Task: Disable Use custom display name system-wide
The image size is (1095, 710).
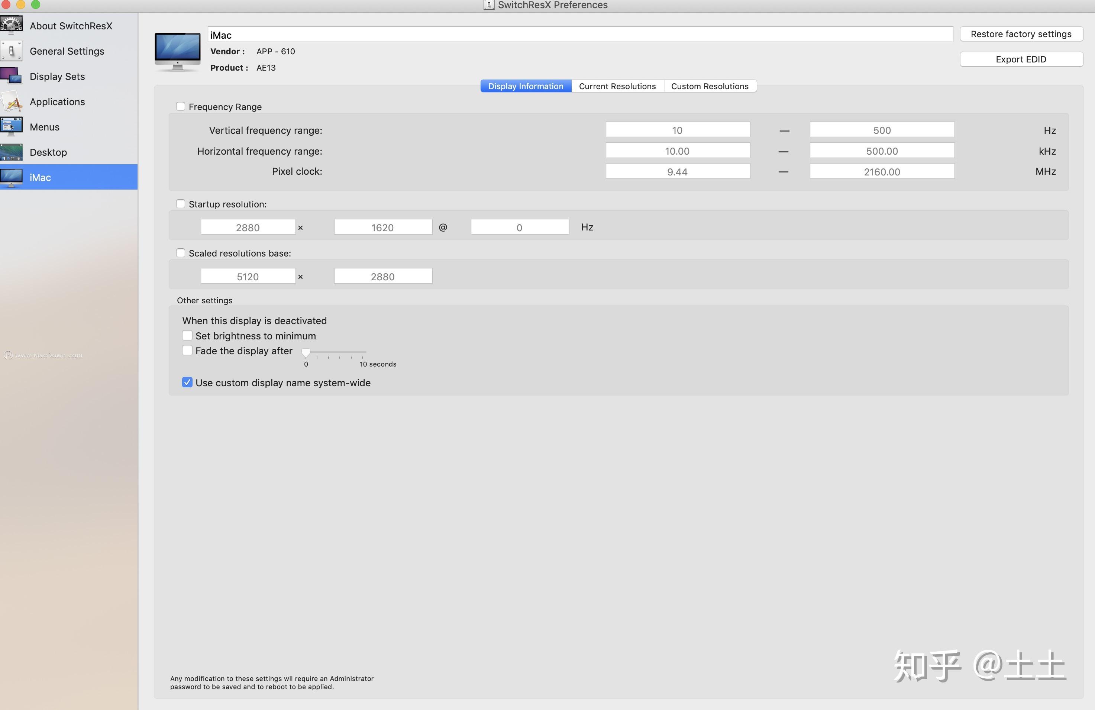Action: pos(187,383)
